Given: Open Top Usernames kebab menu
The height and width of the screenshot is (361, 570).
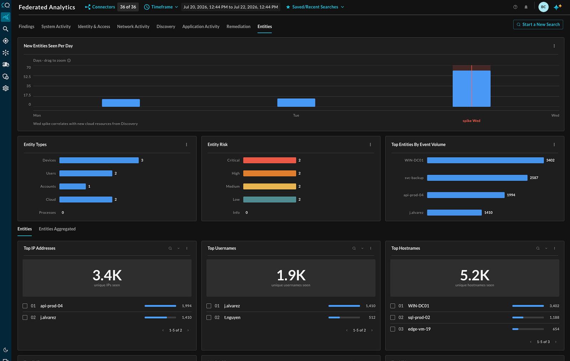Looking at the screenshot, I should click(370, 248).
